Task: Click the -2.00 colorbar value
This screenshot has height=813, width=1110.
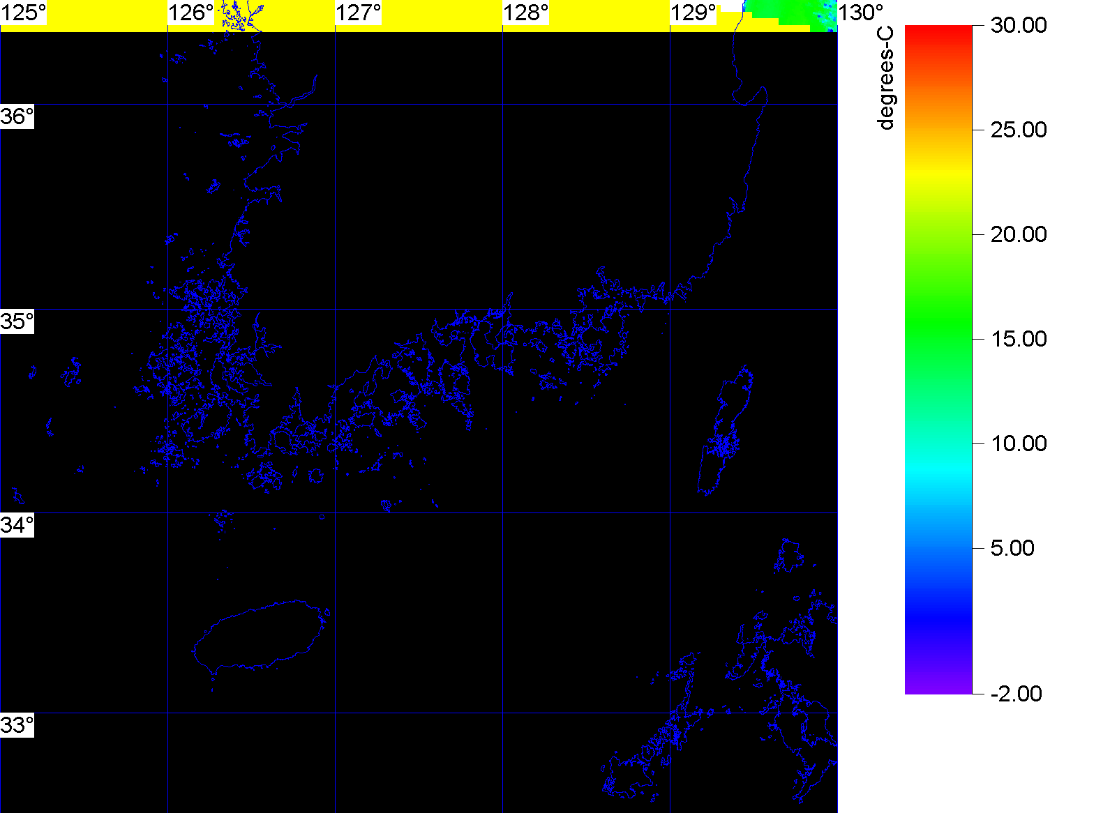Action: click(x=1016, y=694)
